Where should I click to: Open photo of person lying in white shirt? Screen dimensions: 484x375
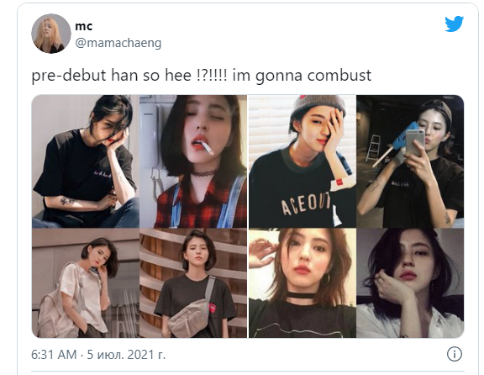tap(410, 283)
